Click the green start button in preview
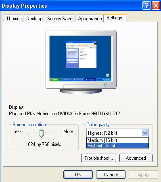Image resolution: width=161 pixels, height=182 pixels. pyautogui.click(x=54, y=80)
